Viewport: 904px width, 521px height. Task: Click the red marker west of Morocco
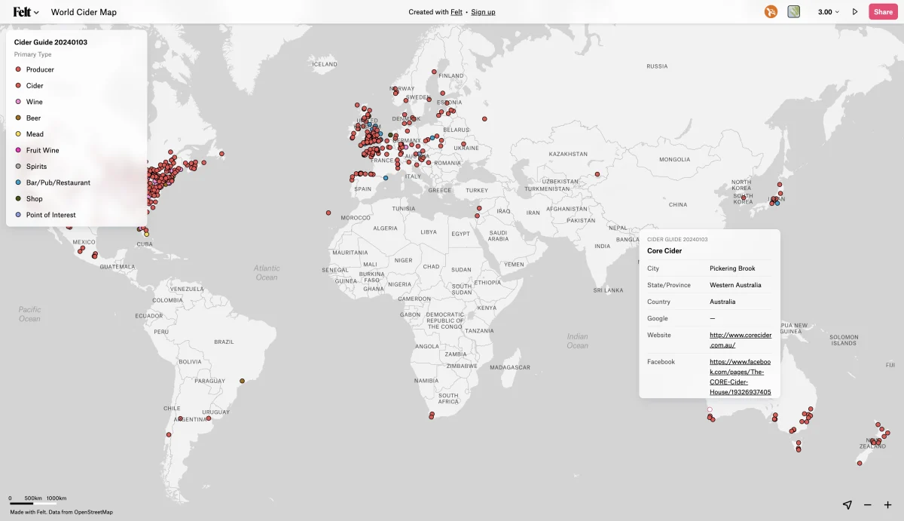(x=328, y=213)
